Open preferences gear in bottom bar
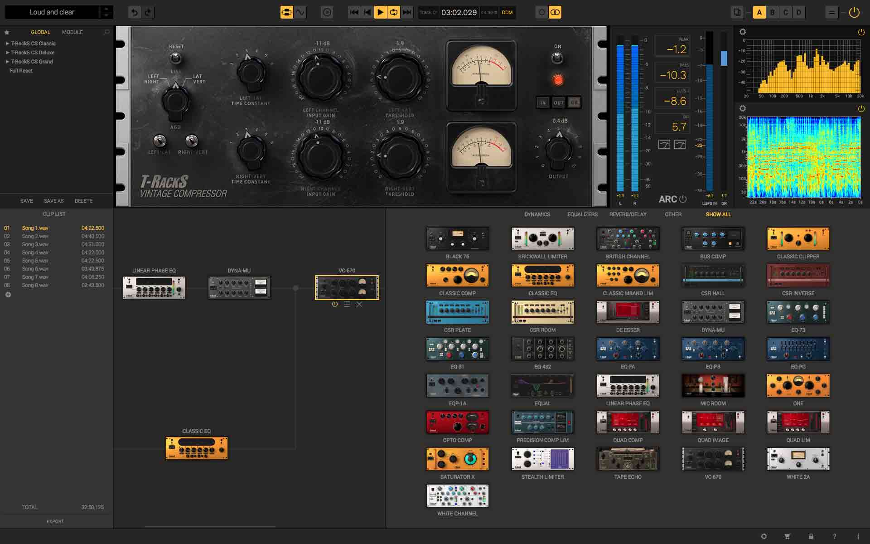This screenshot has height=544, width=870. (764, 536)
